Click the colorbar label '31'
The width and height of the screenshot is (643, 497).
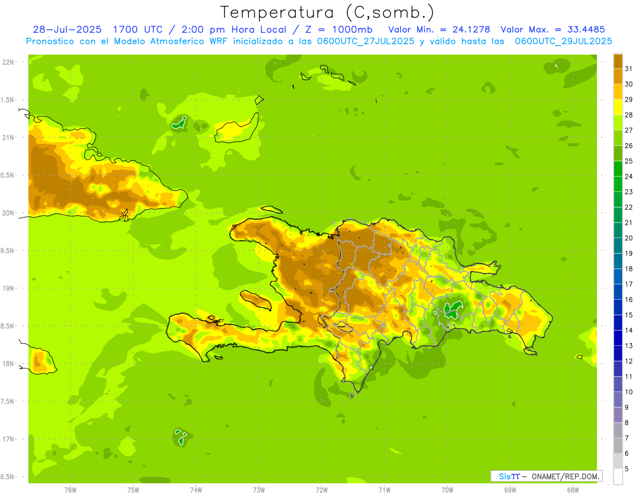pyautogui.click(x=629, y=69)
